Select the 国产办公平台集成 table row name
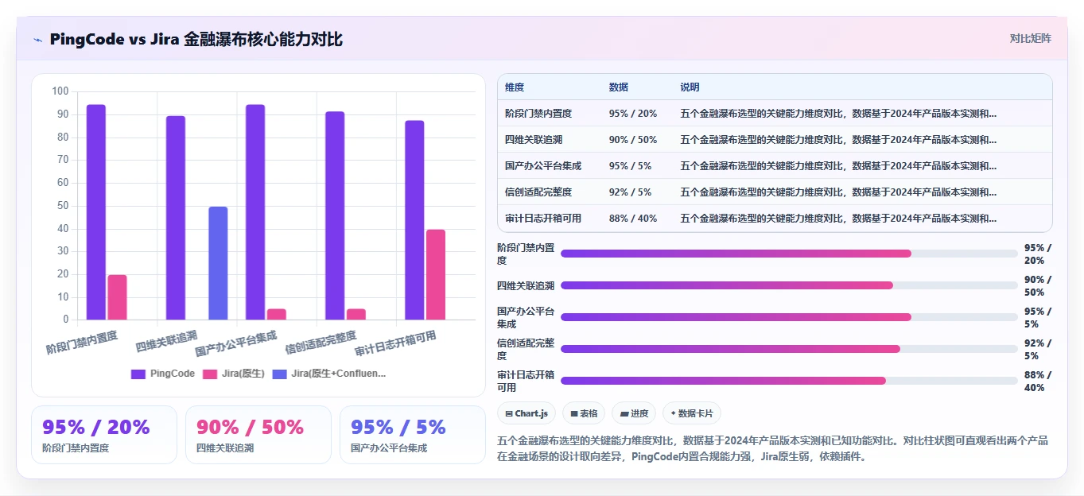 pos(543,166)
